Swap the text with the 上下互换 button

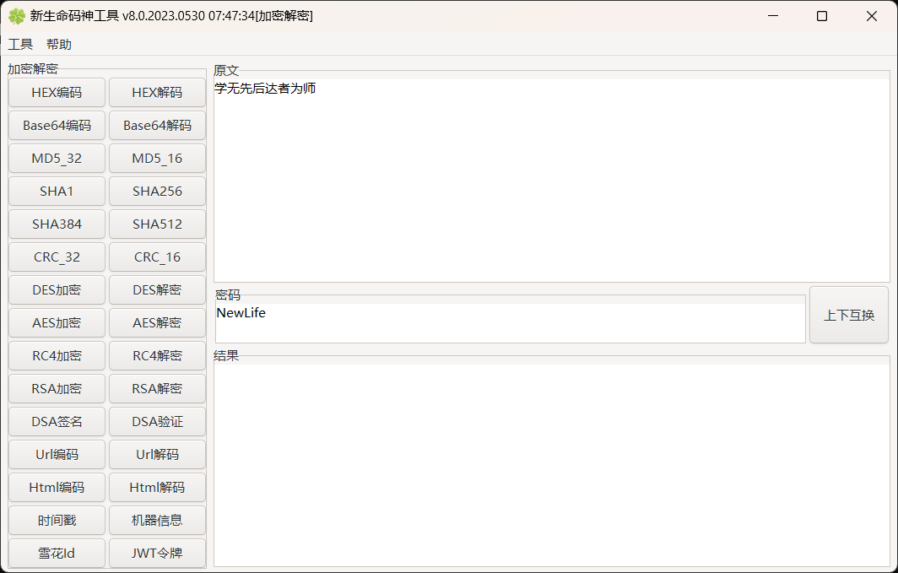click(848, 316)
